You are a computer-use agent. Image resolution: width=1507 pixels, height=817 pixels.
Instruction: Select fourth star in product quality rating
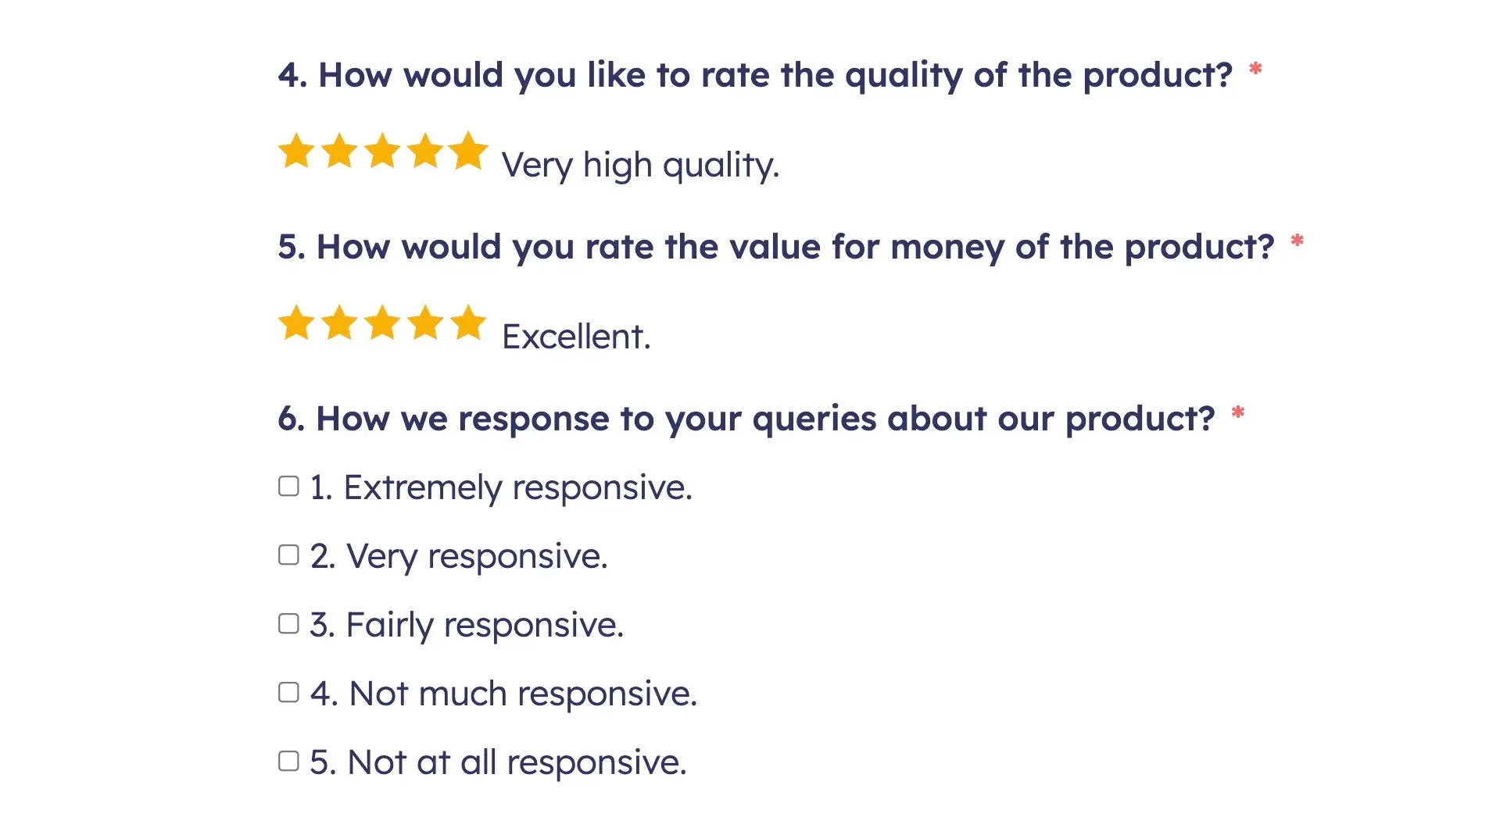click(x=426, y=151)
